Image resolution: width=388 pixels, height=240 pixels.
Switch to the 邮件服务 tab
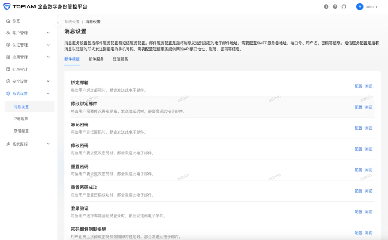(x=96, y=59)
